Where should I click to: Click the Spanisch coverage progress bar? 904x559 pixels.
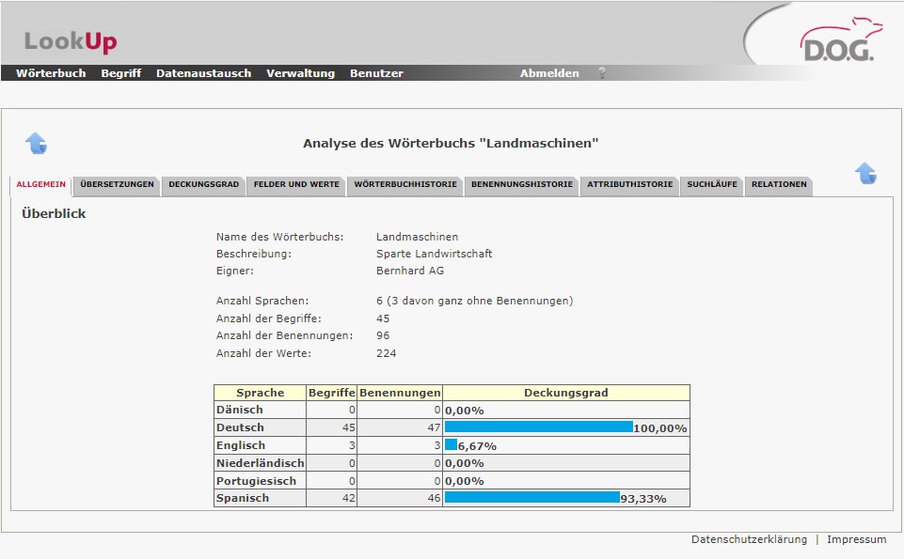point(531,498)
